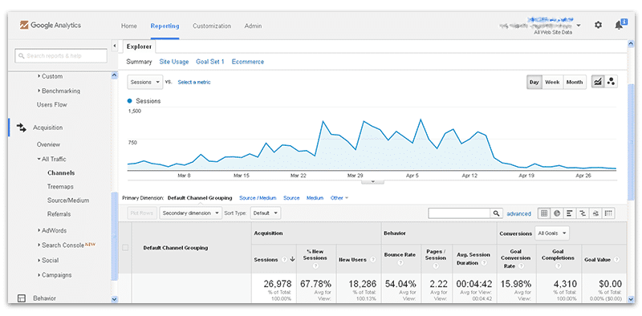Open Referrals in the sidebar
Screen dimensions: 642x316
coord(59,214)
